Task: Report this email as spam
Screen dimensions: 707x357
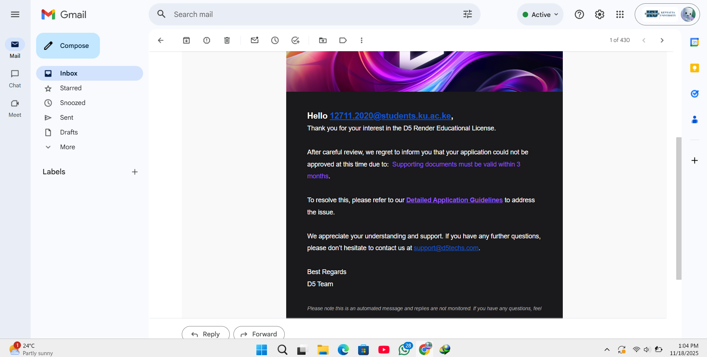Action: [207, 40]
